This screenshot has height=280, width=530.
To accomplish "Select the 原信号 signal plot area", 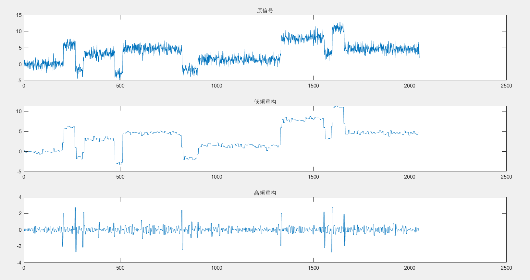I will [x=265, y=48].
